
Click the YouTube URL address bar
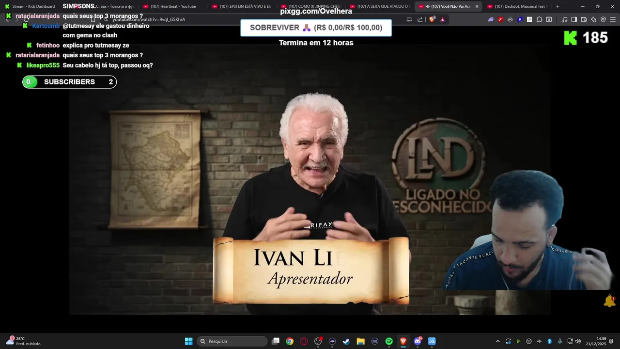pos(252,19)
